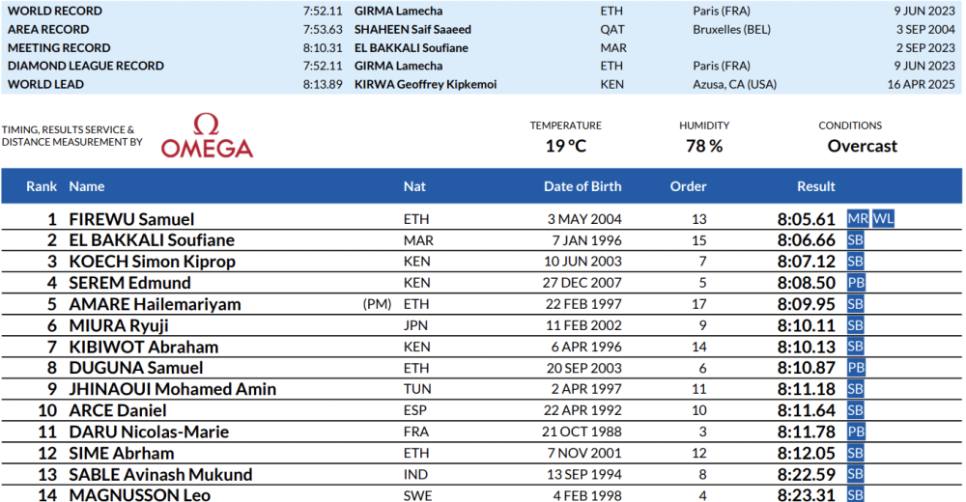This screenshot has width=966, height=502.
Task: Click the SB badge in KIBIWOT Abraham's row
Action: [x=855, y=347]
